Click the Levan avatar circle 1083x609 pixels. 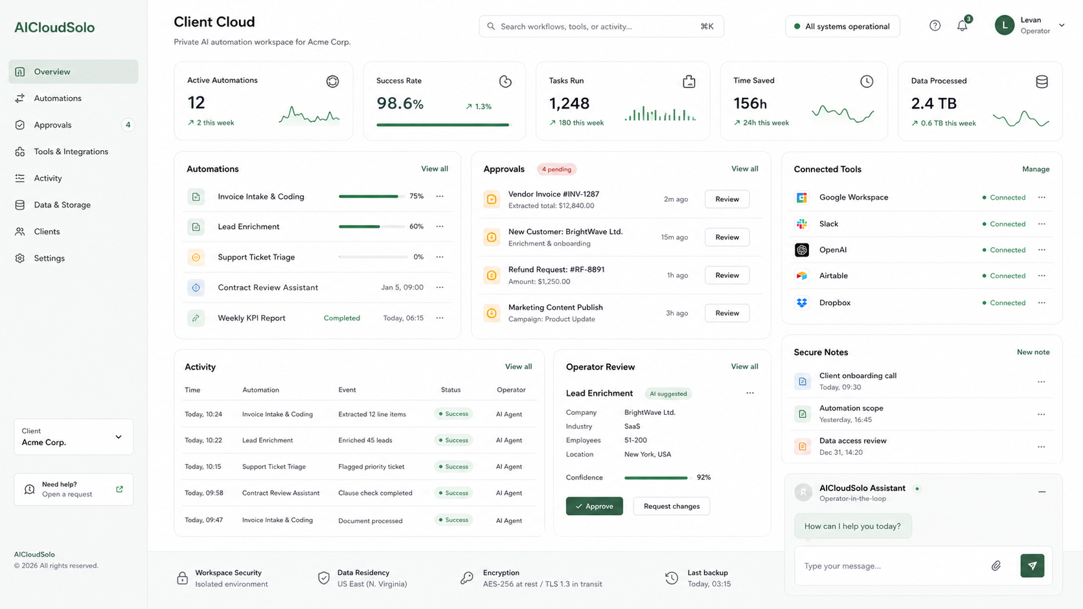1005,25
